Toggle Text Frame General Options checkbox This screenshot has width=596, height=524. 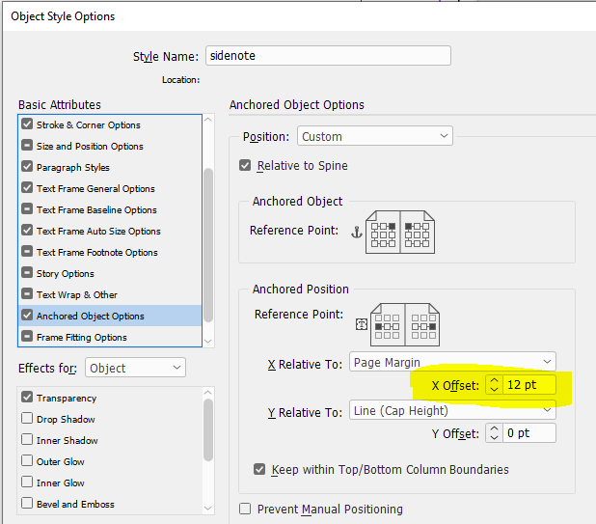[27, 188]
